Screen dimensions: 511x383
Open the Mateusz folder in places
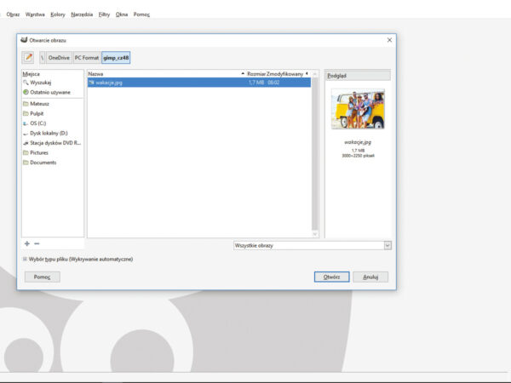coord(40,103)
